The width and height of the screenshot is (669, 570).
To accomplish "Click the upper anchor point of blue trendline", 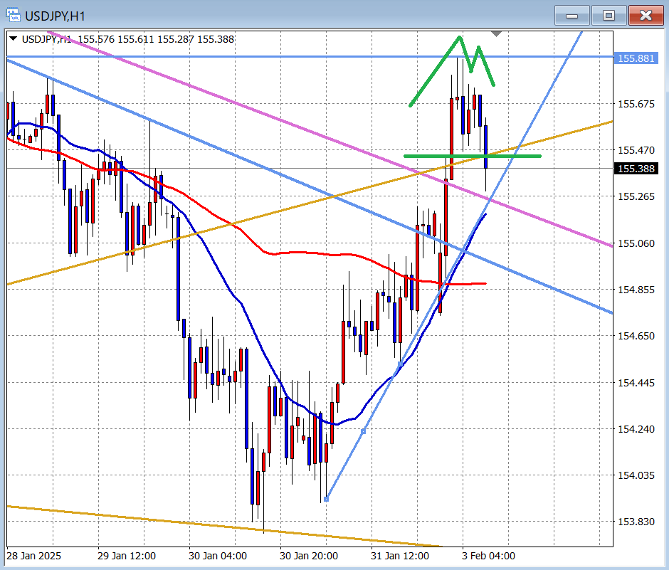I will click(399, 365).
